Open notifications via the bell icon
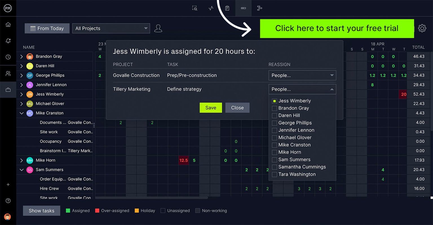This screenshot has height=225, width=433. click(x=8, y=41)
